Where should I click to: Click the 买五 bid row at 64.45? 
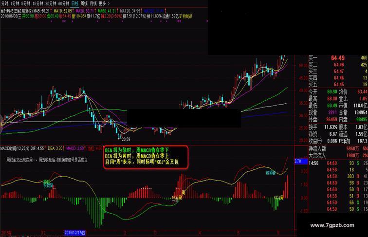pyautogui.click(x=338, y=84)
